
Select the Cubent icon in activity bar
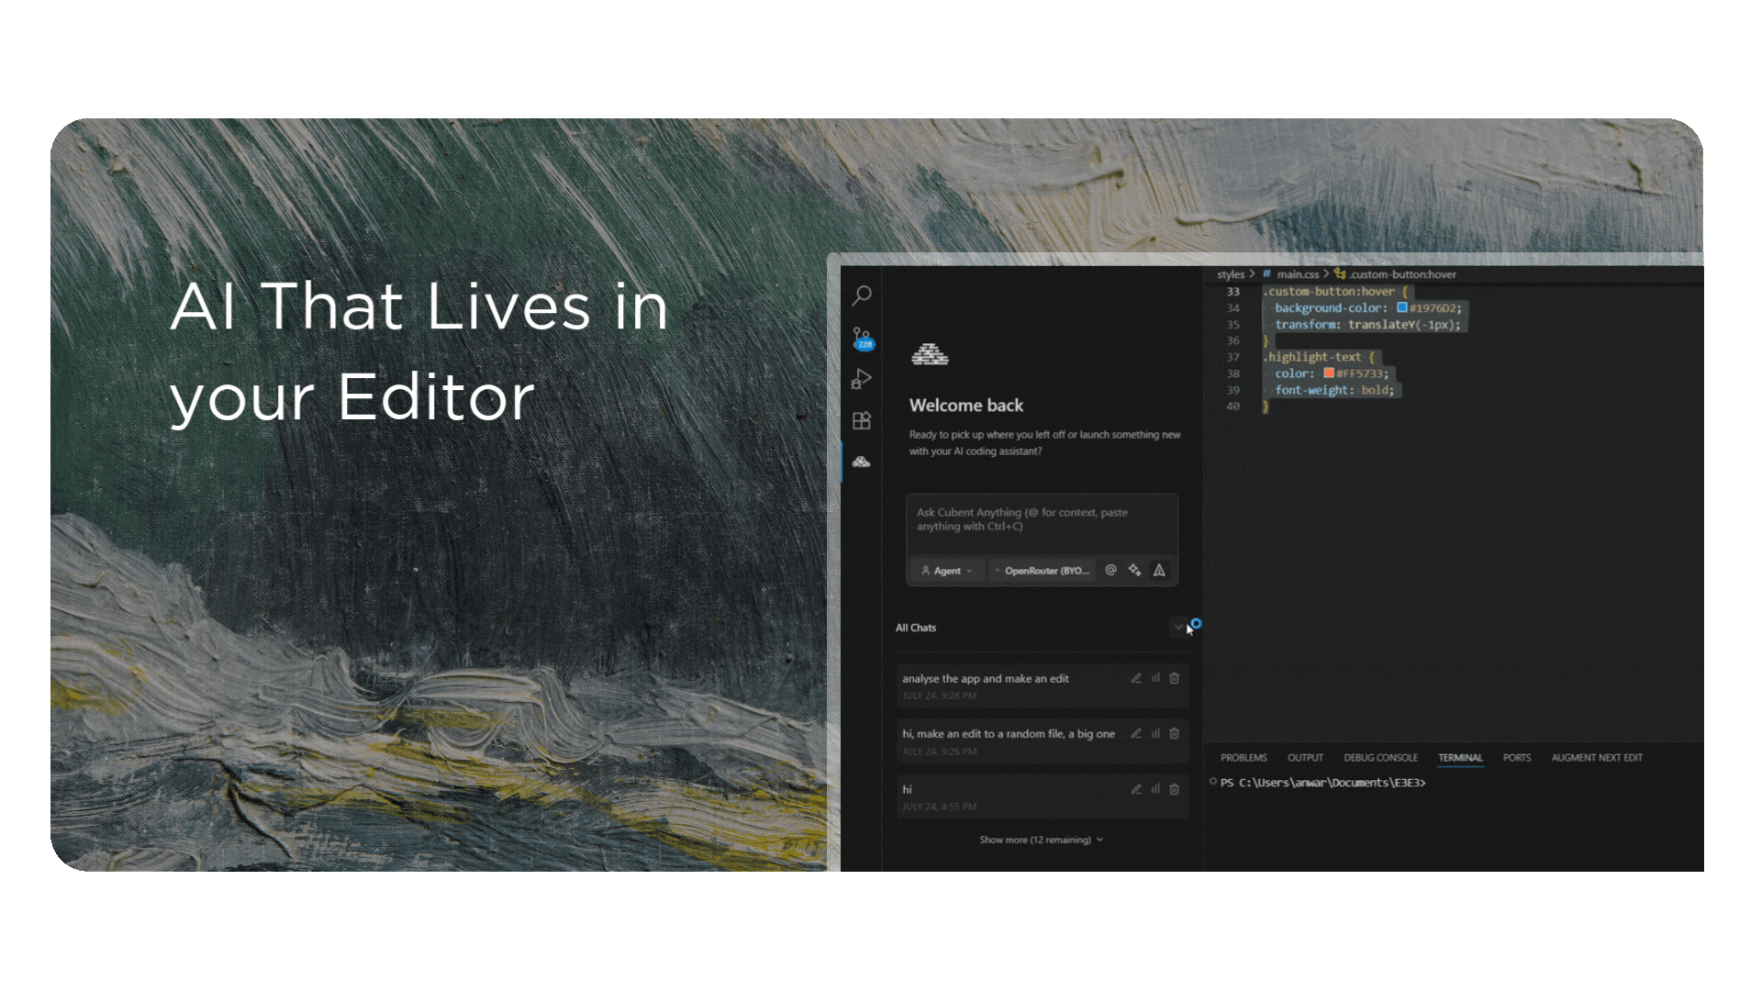862,462
